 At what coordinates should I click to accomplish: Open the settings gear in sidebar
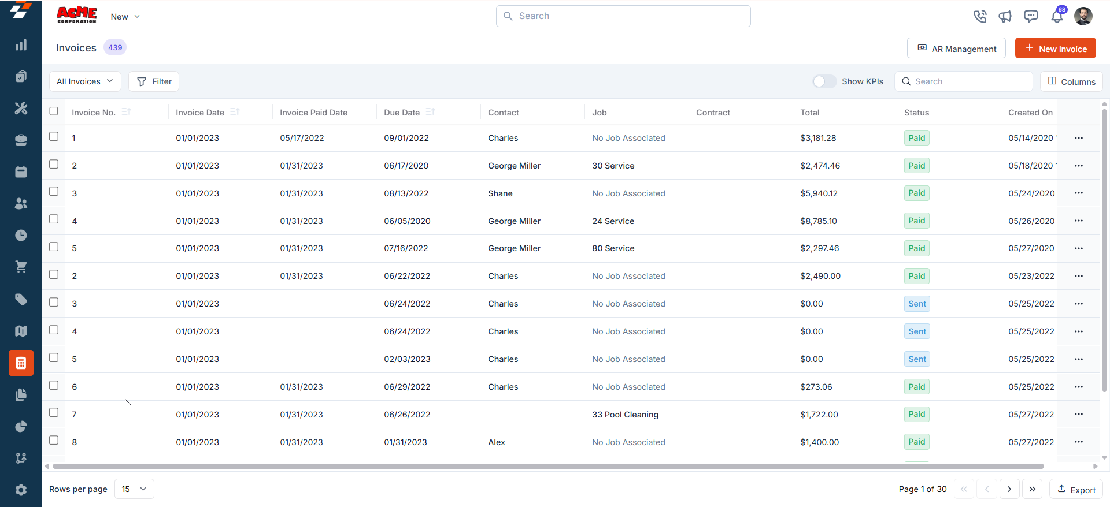[21, 490]
